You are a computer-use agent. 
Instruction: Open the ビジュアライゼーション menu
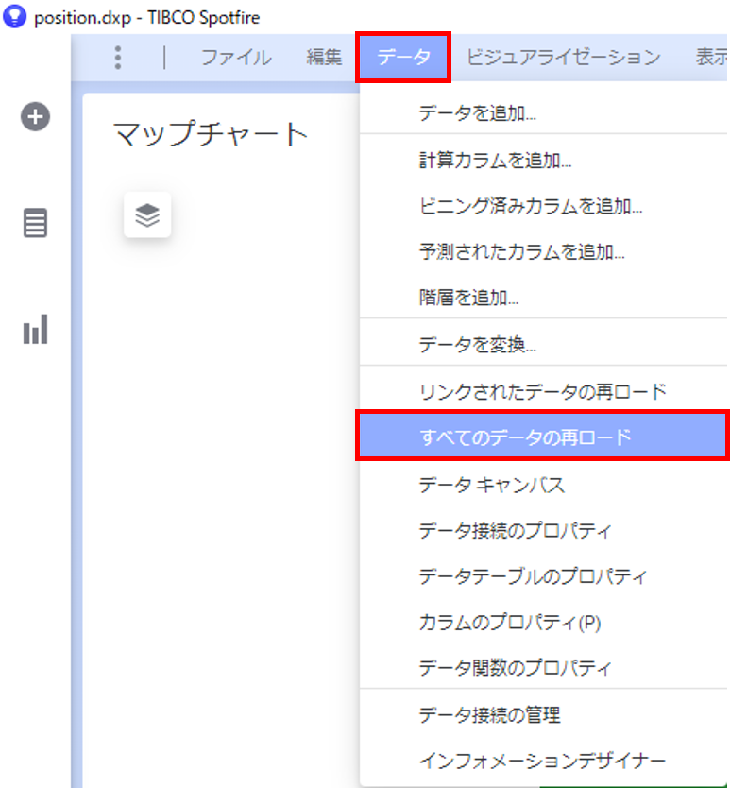pos(563,58)
